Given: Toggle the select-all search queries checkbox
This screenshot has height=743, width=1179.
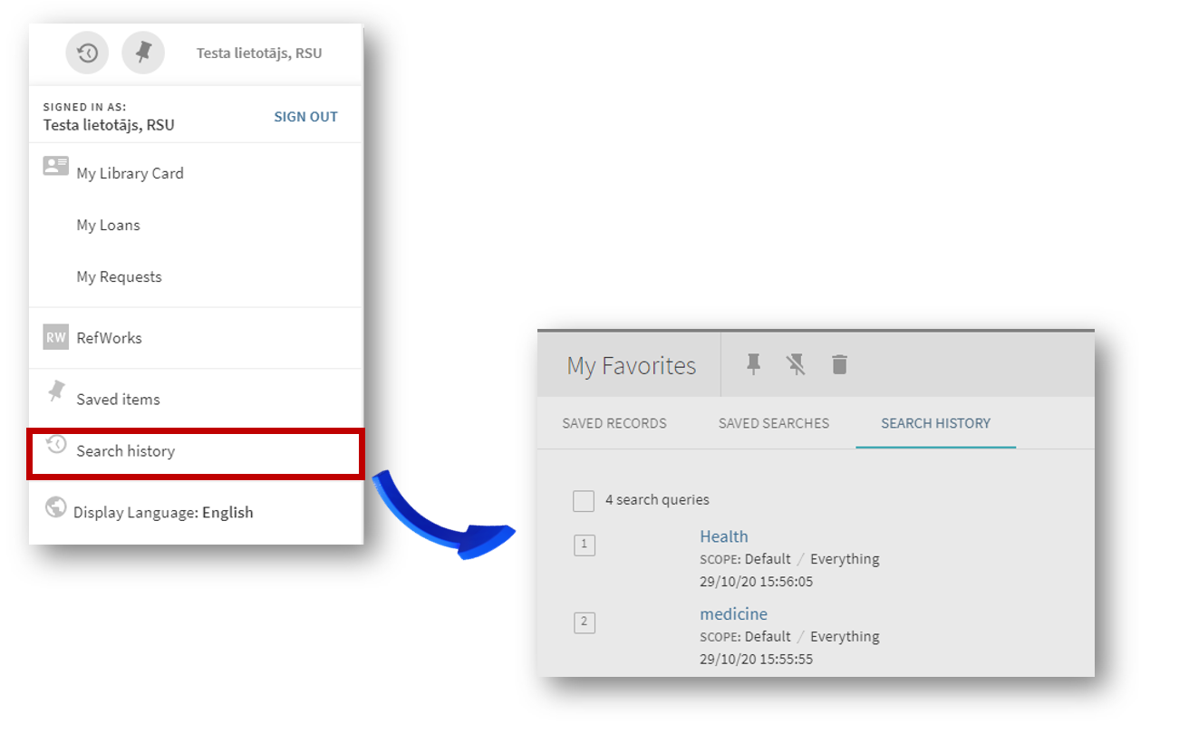Looking at the screenshot, I should click(x=584, y=501).
